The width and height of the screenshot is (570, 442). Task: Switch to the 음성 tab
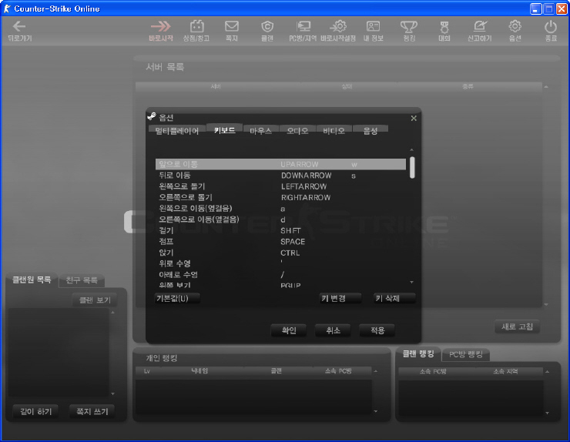(x=370, y=131)
